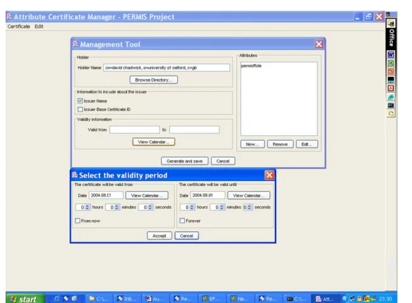Tick the From now checkbox
Viewport: 412px width, 303px height.
click(x=77, y=221)
